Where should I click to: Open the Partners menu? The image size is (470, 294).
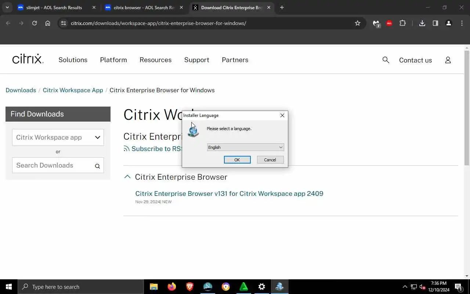[235, 60]
